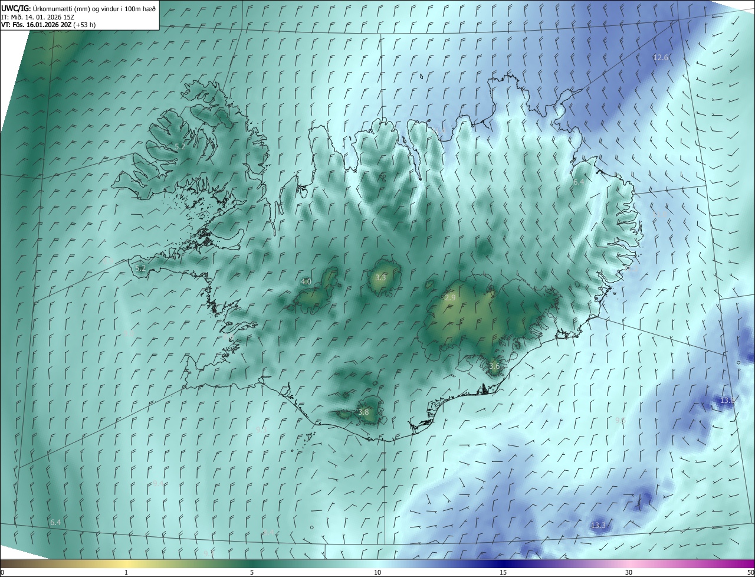Click the 1 tick label on the colour scale
This screenshot has height=577, width=755.
pyautogui.click(x=126, y=572)
